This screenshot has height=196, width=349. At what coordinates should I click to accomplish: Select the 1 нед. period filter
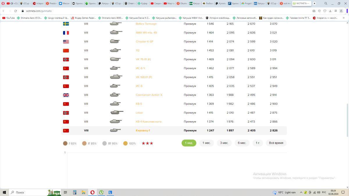189,143
